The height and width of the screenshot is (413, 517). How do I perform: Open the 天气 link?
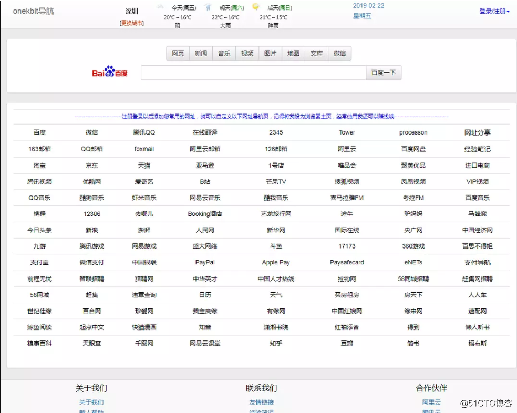coord(276,295)
